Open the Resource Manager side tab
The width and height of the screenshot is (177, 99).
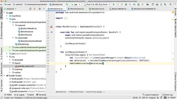click(1, 30)
